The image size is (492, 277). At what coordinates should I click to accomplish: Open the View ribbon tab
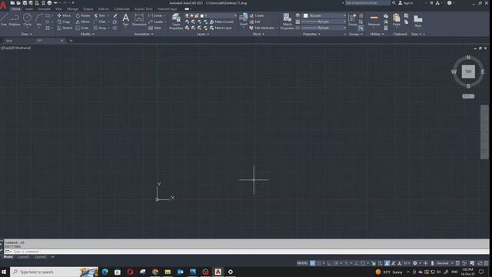point(58,8)
